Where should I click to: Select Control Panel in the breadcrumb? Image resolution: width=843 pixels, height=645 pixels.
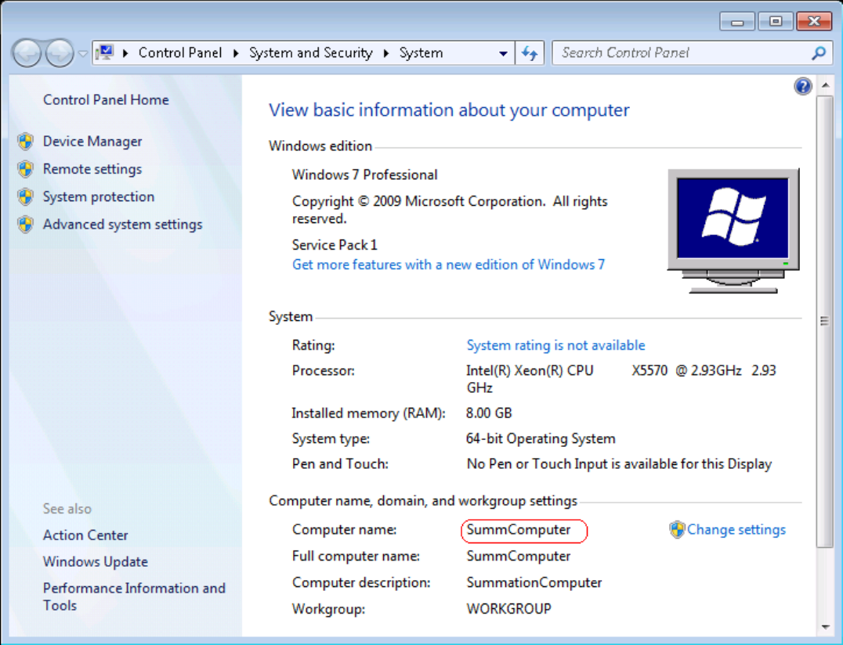(180, 52)
